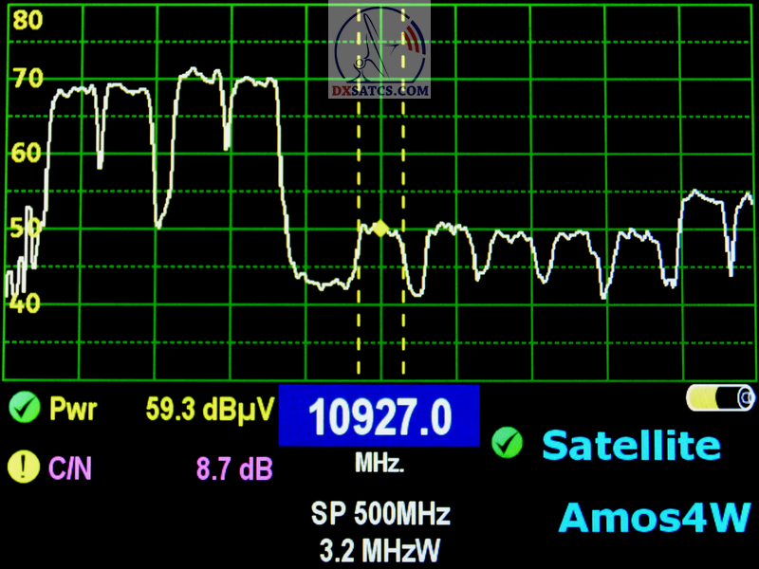Click the 40 level label on the axis
This screenshot has width=759, height=569.
click(x=27, y=303)
